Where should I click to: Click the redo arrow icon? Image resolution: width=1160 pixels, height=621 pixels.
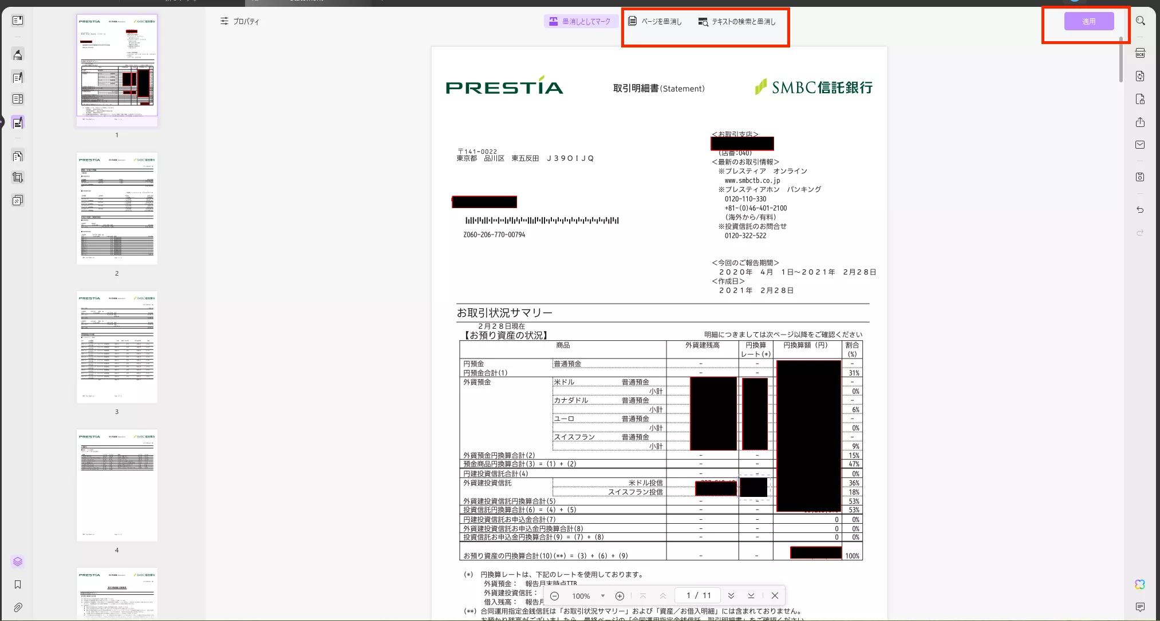(1140, 233)
